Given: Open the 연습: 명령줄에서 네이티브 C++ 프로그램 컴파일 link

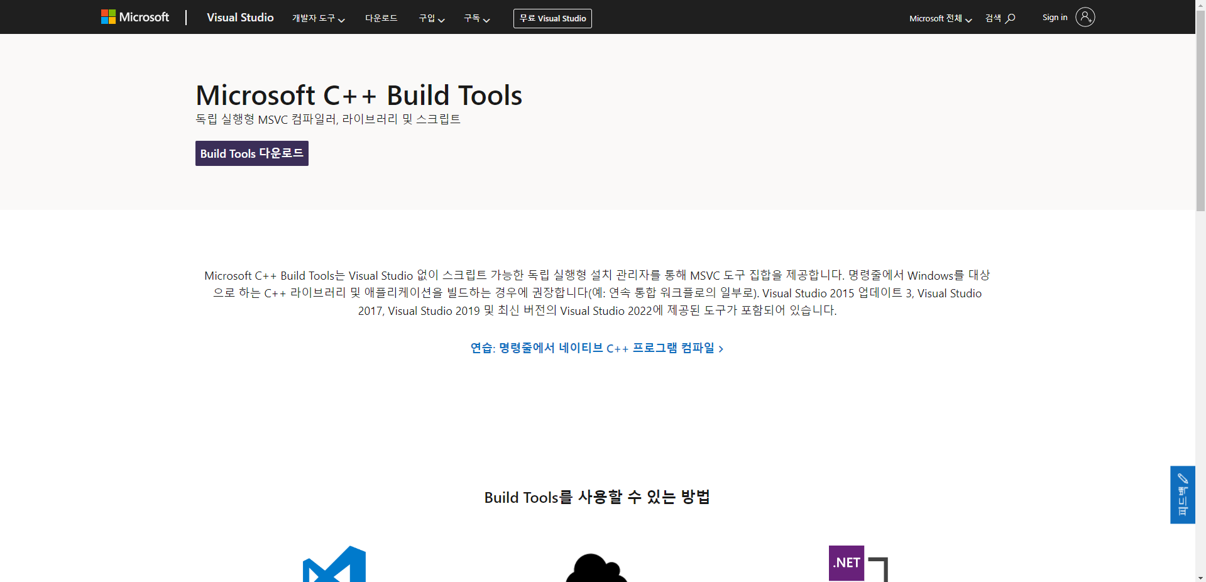Looking at the screenshot, I should (597, 348).
